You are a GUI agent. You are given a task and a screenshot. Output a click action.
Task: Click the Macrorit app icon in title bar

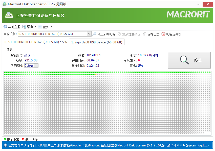(4, 4)
